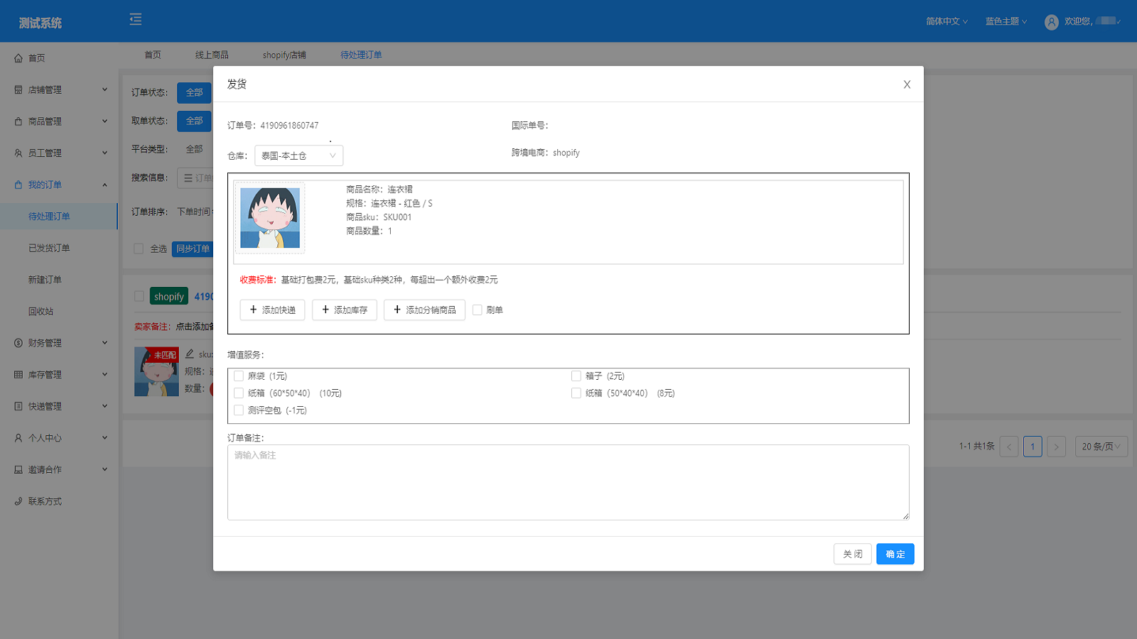Collapse the sidebar with the menu fold icon
Image resolution: width=1137 pixels, height=639 pixels.
tap(136, 20)
